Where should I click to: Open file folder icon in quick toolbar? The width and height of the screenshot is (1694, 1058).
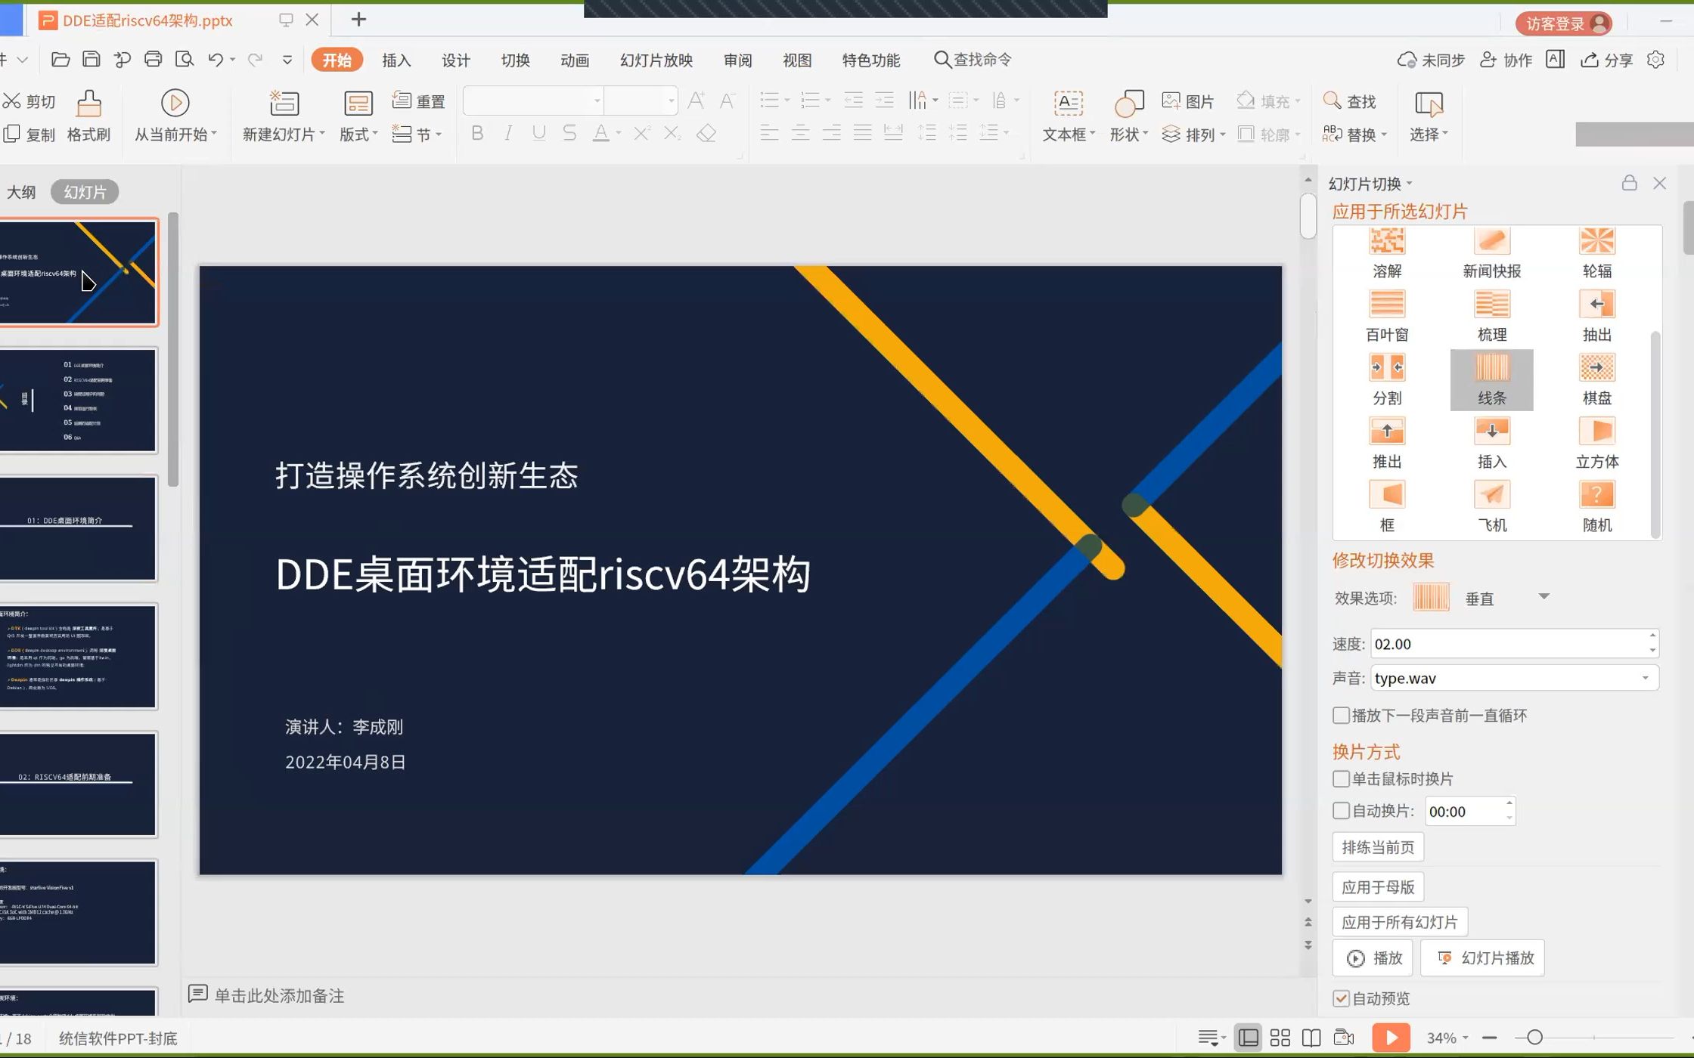[60, 60]
